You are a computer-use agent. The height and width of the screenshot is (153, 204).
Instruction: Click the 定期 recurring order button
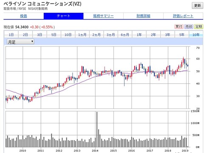[198, 27]
